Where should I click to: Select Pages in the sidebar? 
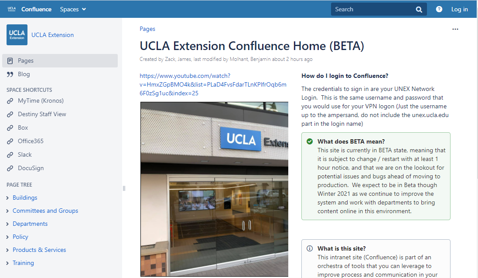click(60, 60)
